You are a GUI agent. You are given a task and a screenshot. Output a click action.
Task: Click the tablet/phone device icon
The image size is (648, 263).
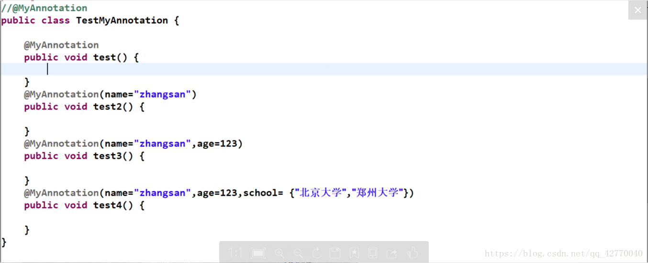pos(373,253)
